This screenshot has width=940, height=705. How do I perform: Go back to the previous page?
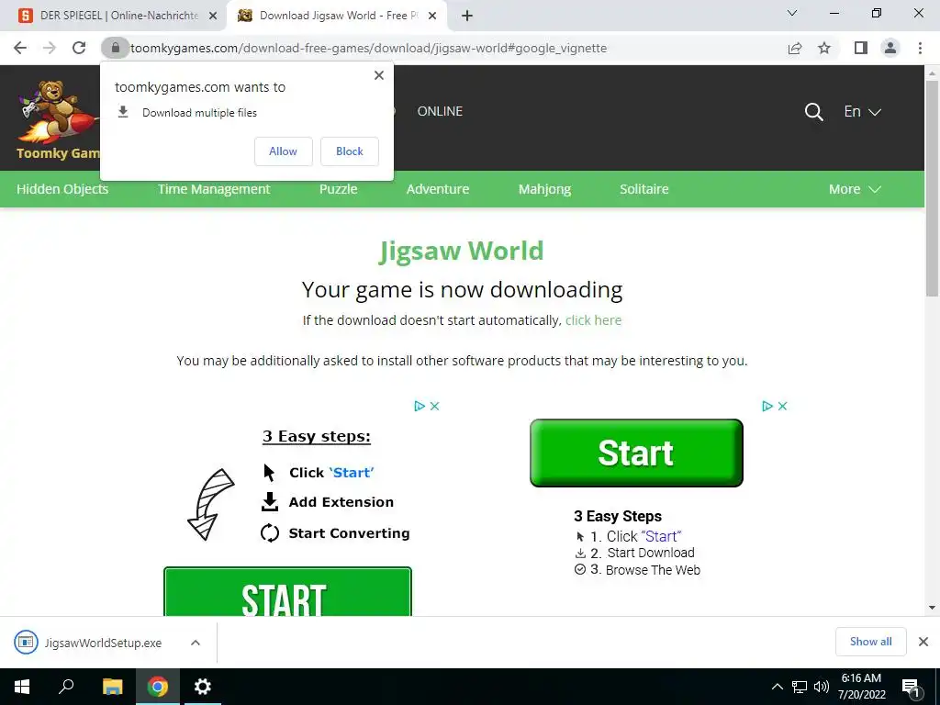point(20,48)
